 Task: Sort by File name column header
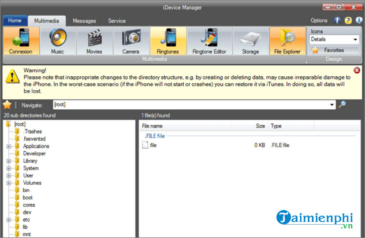(x=185, y=126)
